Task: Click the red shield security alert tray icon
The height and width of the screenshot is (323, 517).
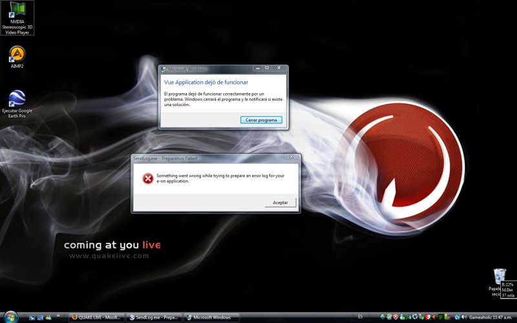Action: pyautogui.click(x=396, y=317)
